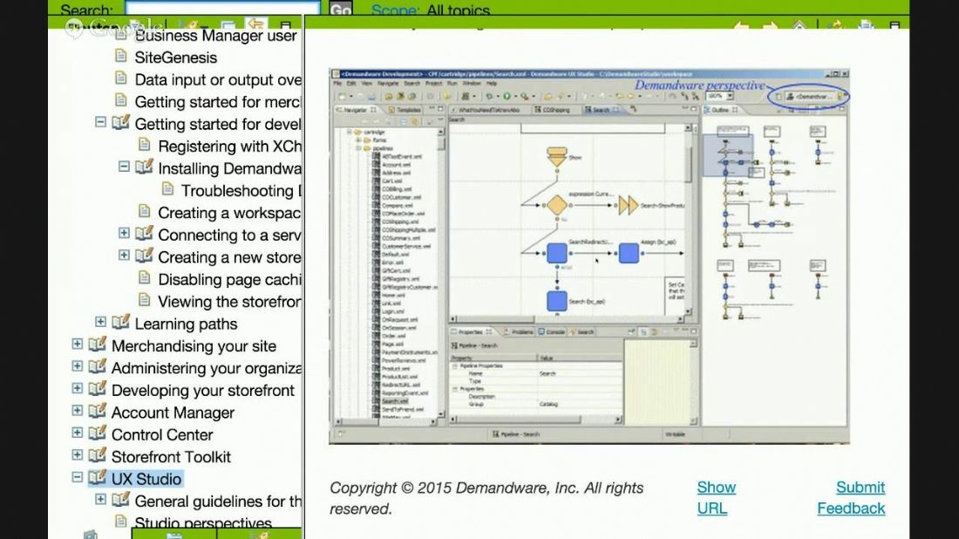The height and width of the screenshot is (539, 959).
Task: Collapse the Getting started for devel node
Action: [100, 123]
